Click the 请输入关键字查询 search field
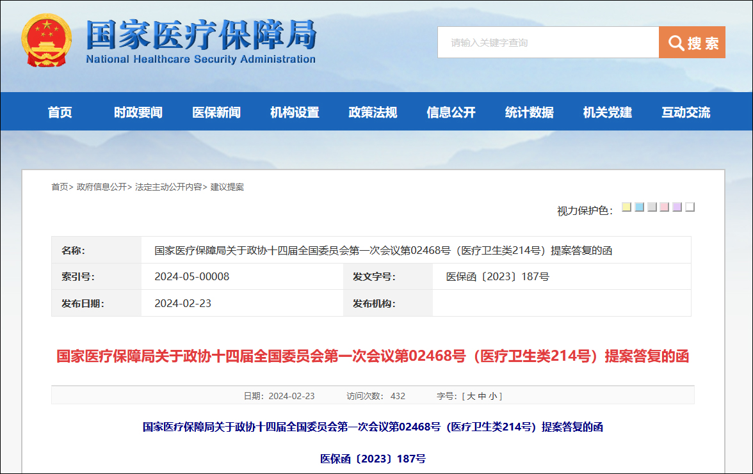The width and height of the screenshot is (753, 474). point(548,42)
